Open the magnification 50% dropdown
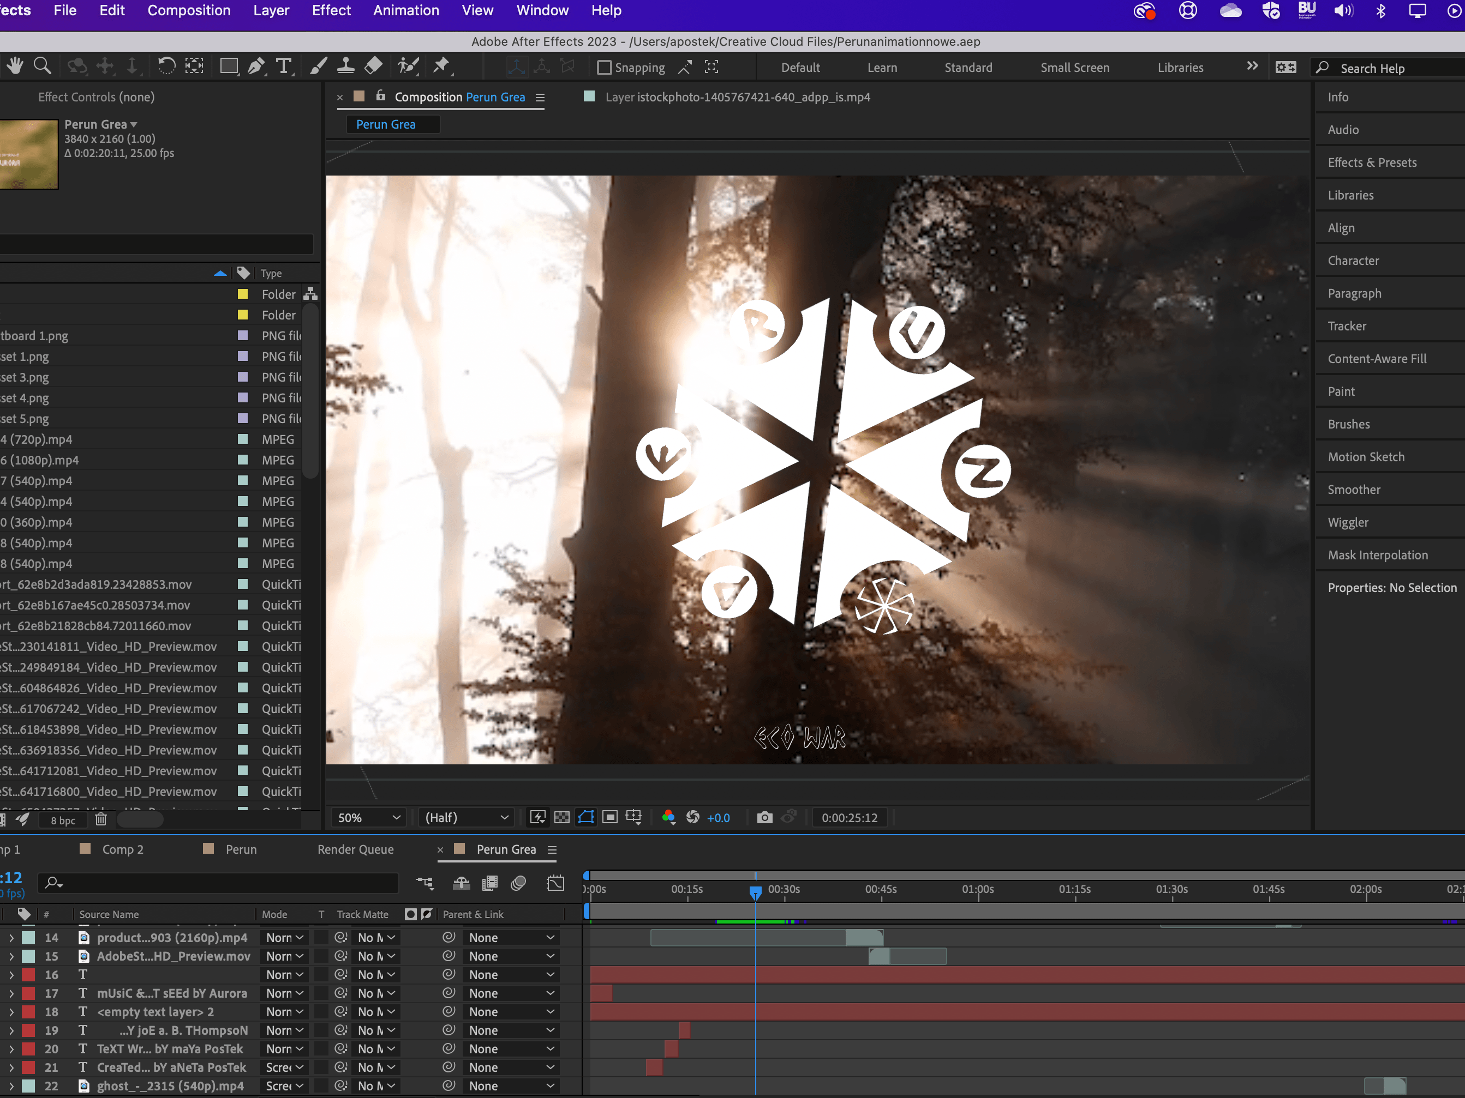The image size is (1465, 1098). pos(369,817)
